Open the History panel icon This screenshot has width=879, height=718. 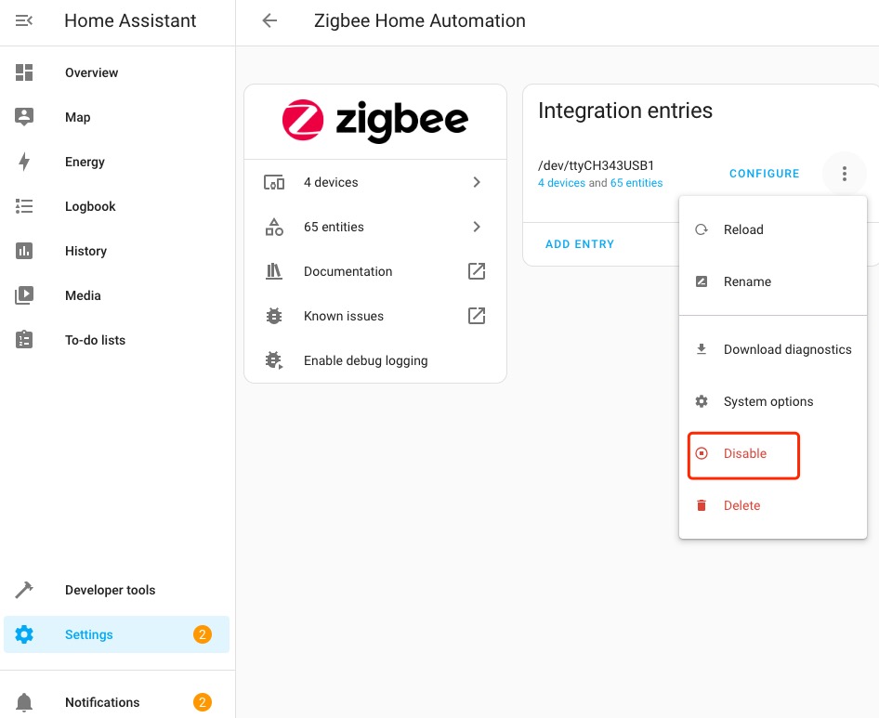click(x=23, y=251)
